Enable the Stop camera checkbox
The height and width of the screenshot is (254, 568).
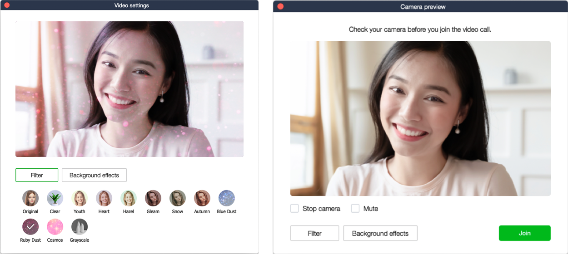(295, 209)
